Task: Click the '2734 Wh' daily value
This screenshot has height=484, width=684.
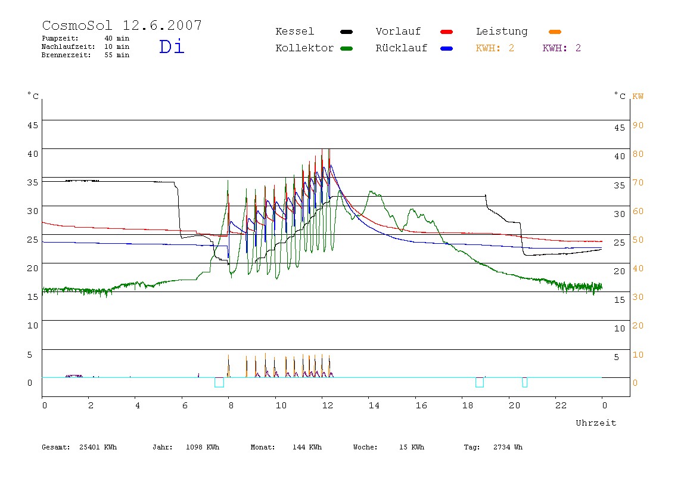Action: pyautogui.click(x=508, y=447)
